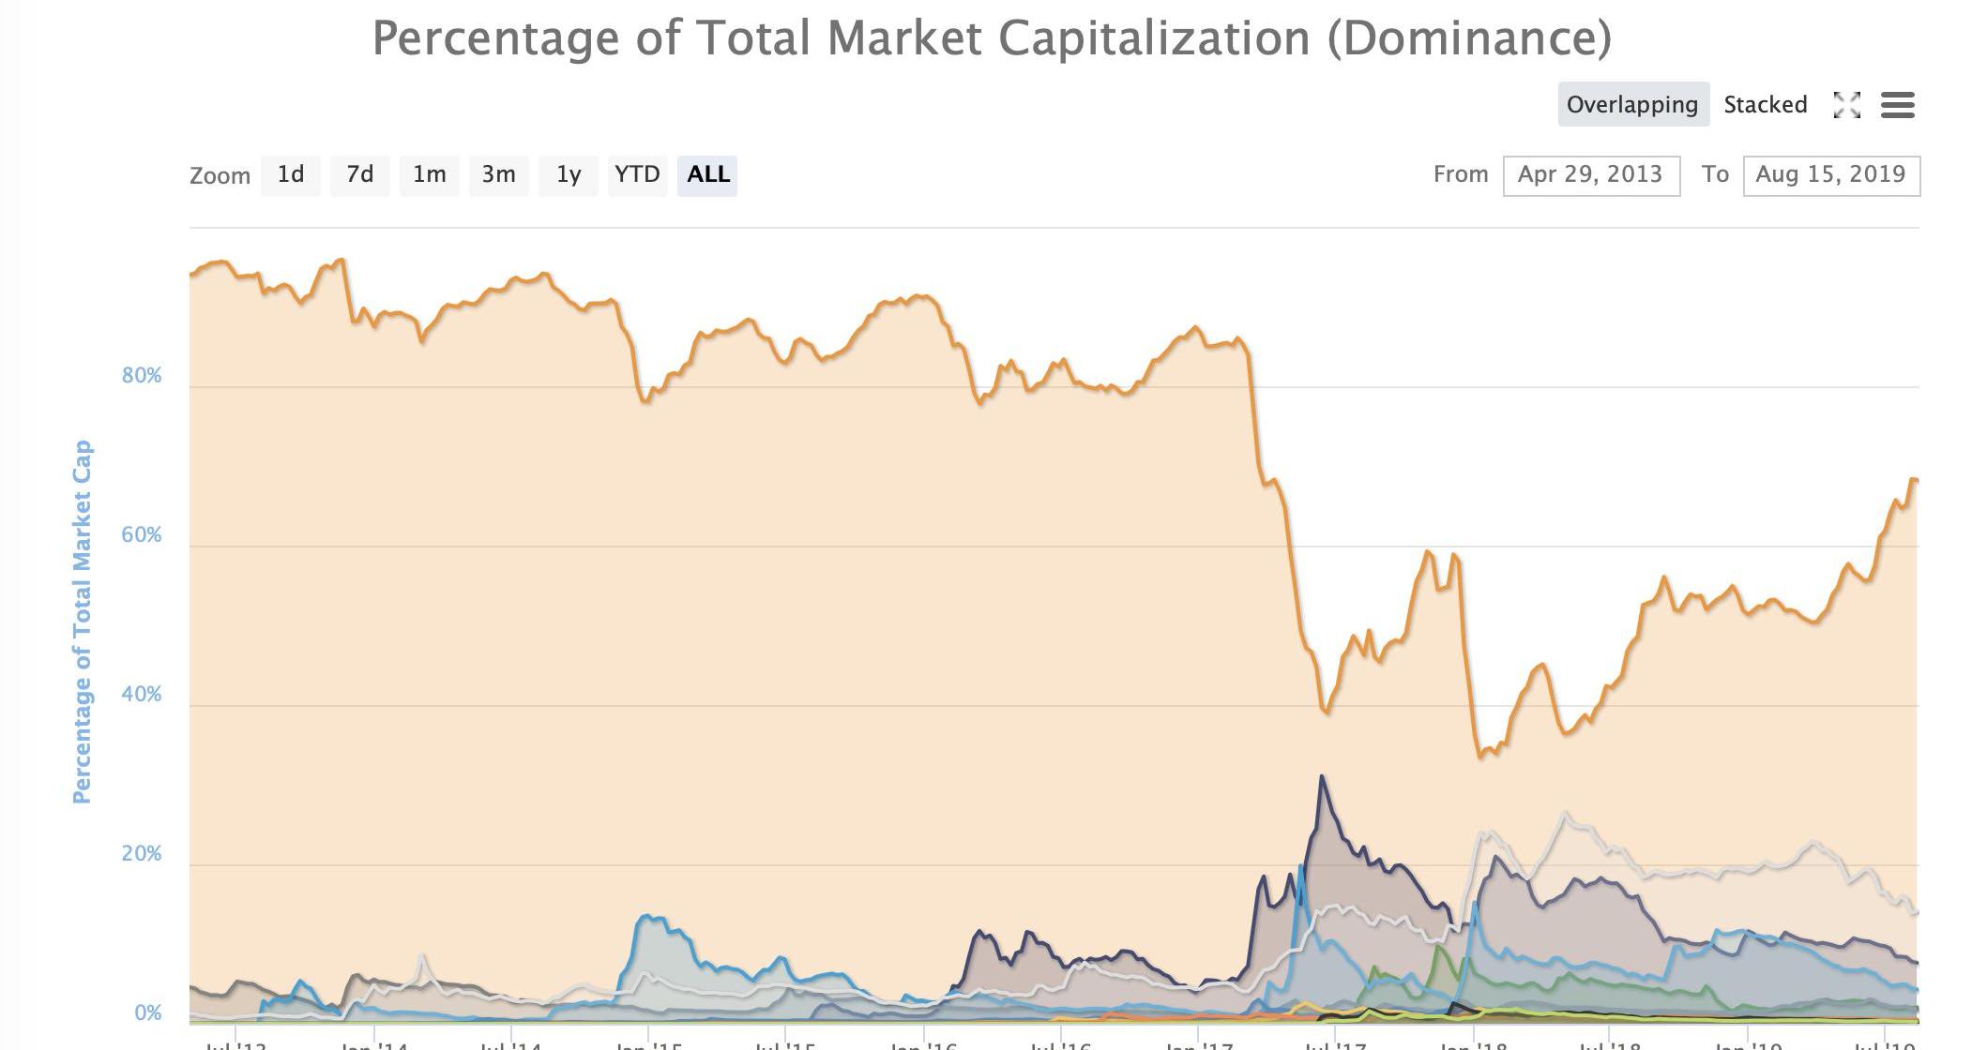The image size is (1972, 1050).
Task: Set zoom range to 7d
Action: click(x=360, y=175)
